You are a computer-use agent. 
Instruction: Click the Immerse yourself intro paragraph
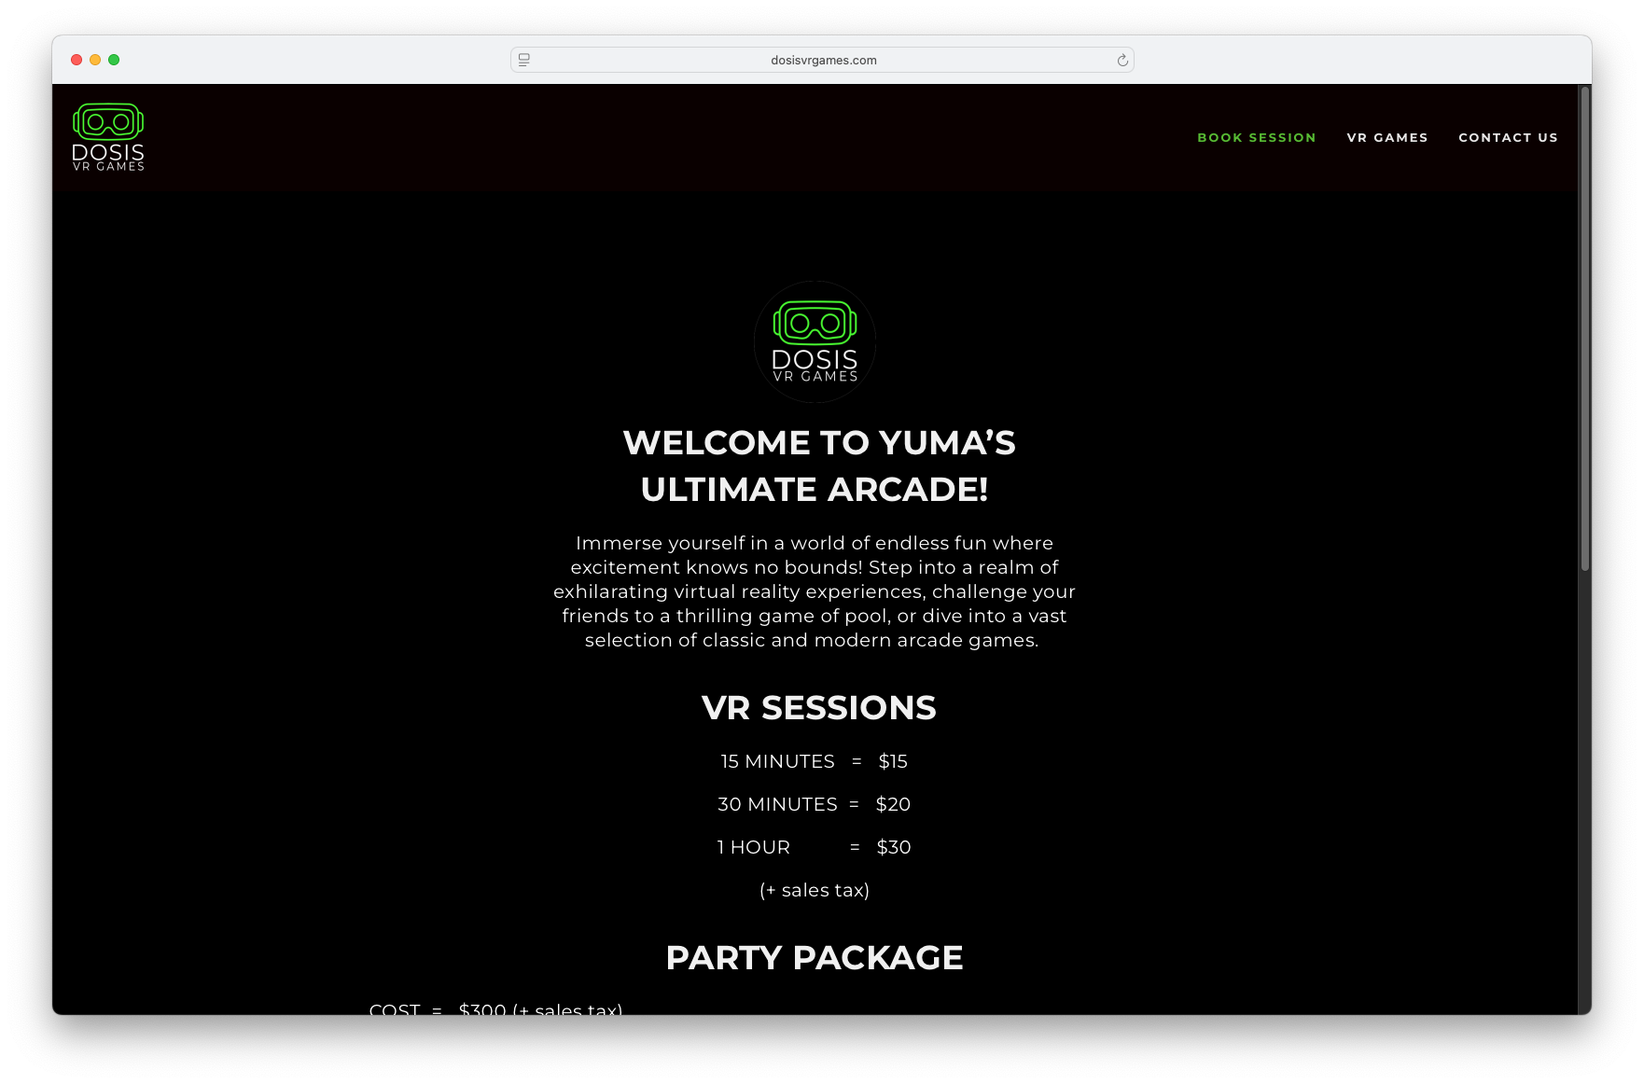(x=815, y=591)
